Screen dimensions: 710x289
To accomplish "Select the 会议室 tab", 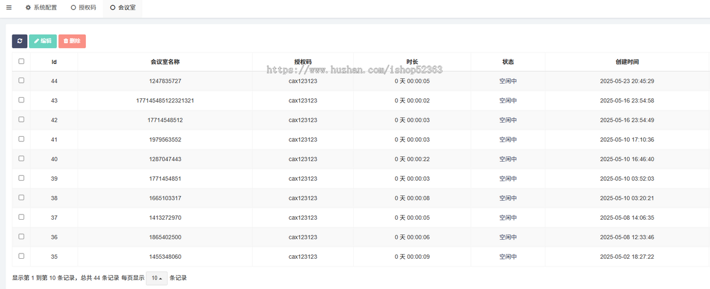I will point(122,8).
